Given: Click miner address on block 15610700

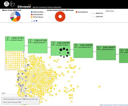Looking at the screenshot, I should 40,43.
